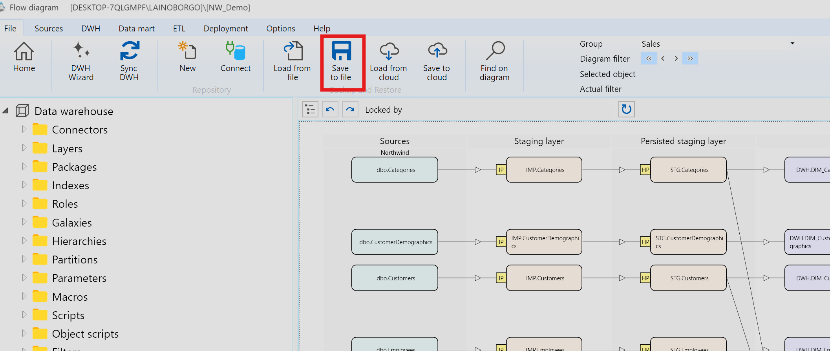The width and height of the screenshot is (830, 351).
Task: Open the DWH ribbon tab
Action: (91, 28)
